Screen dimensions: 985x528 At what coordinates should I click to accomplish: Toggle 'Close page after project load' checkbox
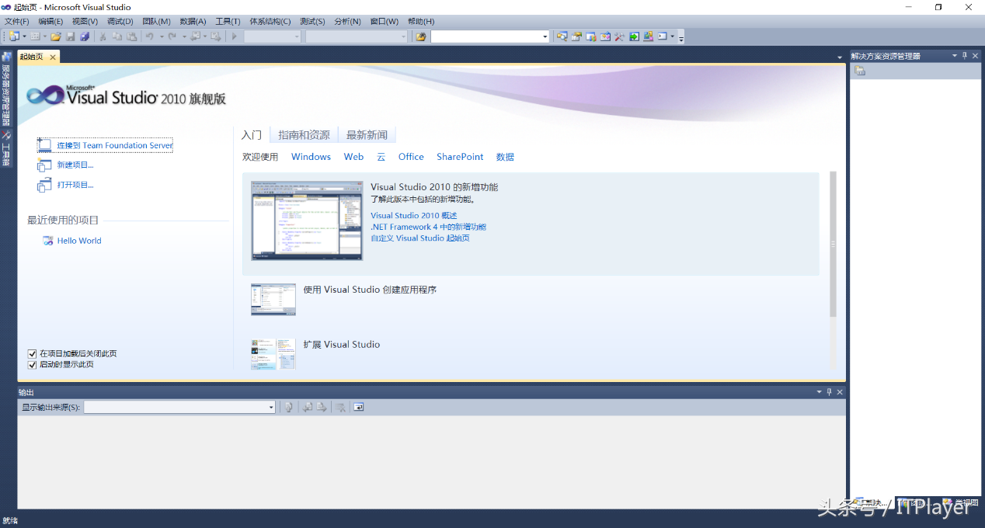pos(33,353)
